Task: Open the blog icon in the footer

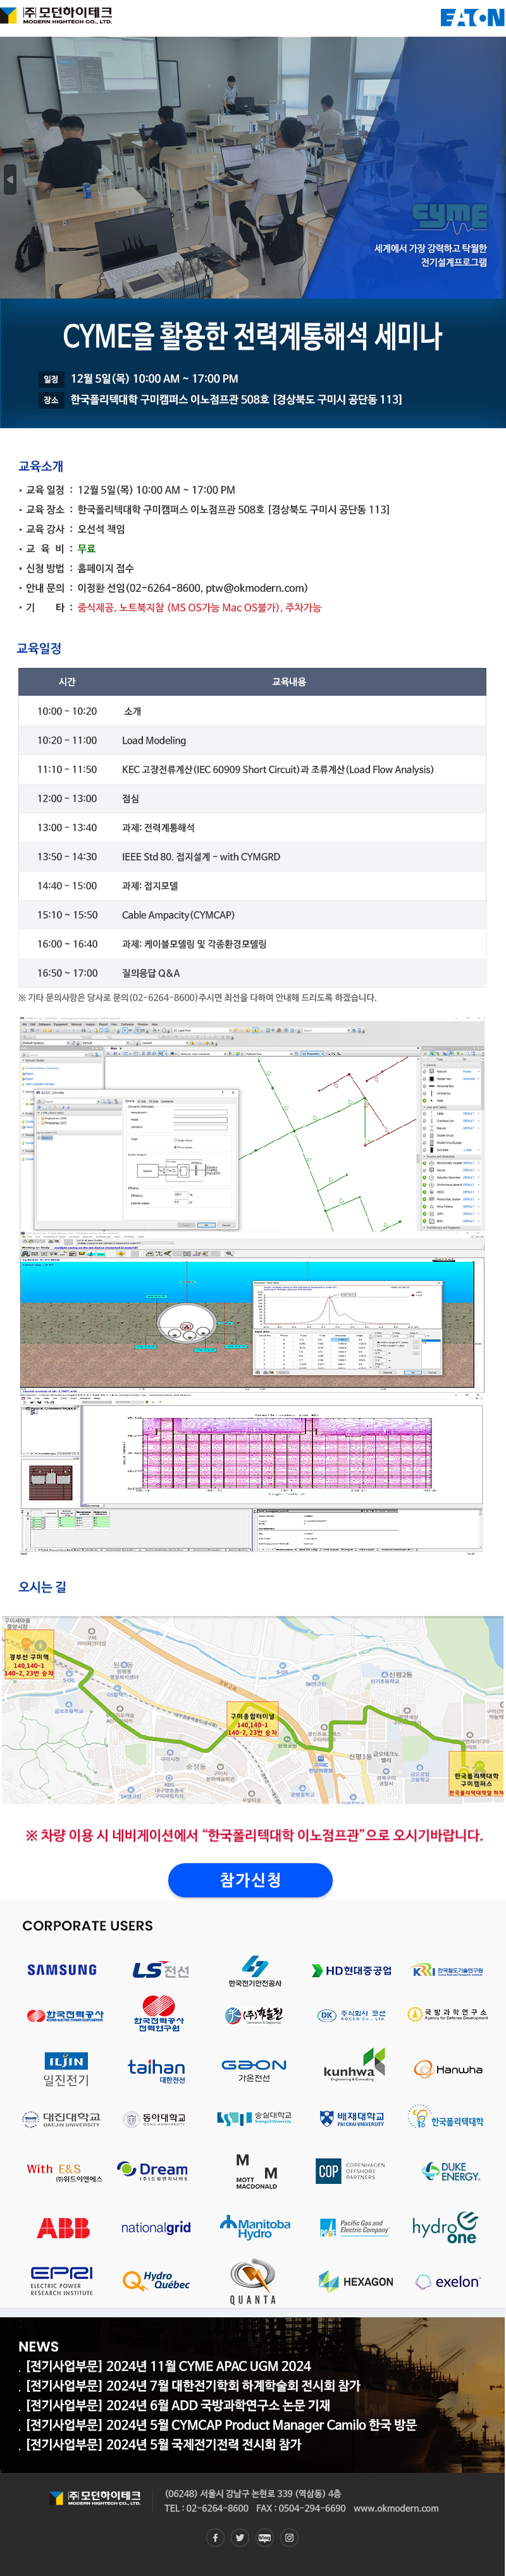Action: click(x=265, y=2537)
